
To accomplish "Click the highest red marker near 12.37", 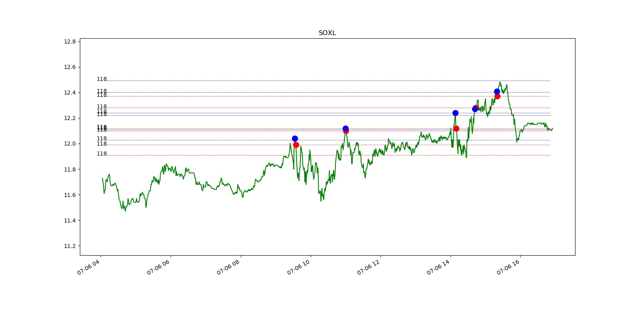I will [x=497, y=96].
